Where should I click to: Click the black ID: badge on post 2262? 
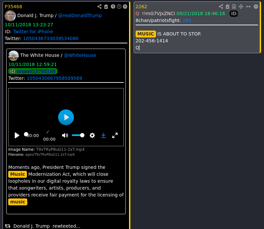pos(234,13)
